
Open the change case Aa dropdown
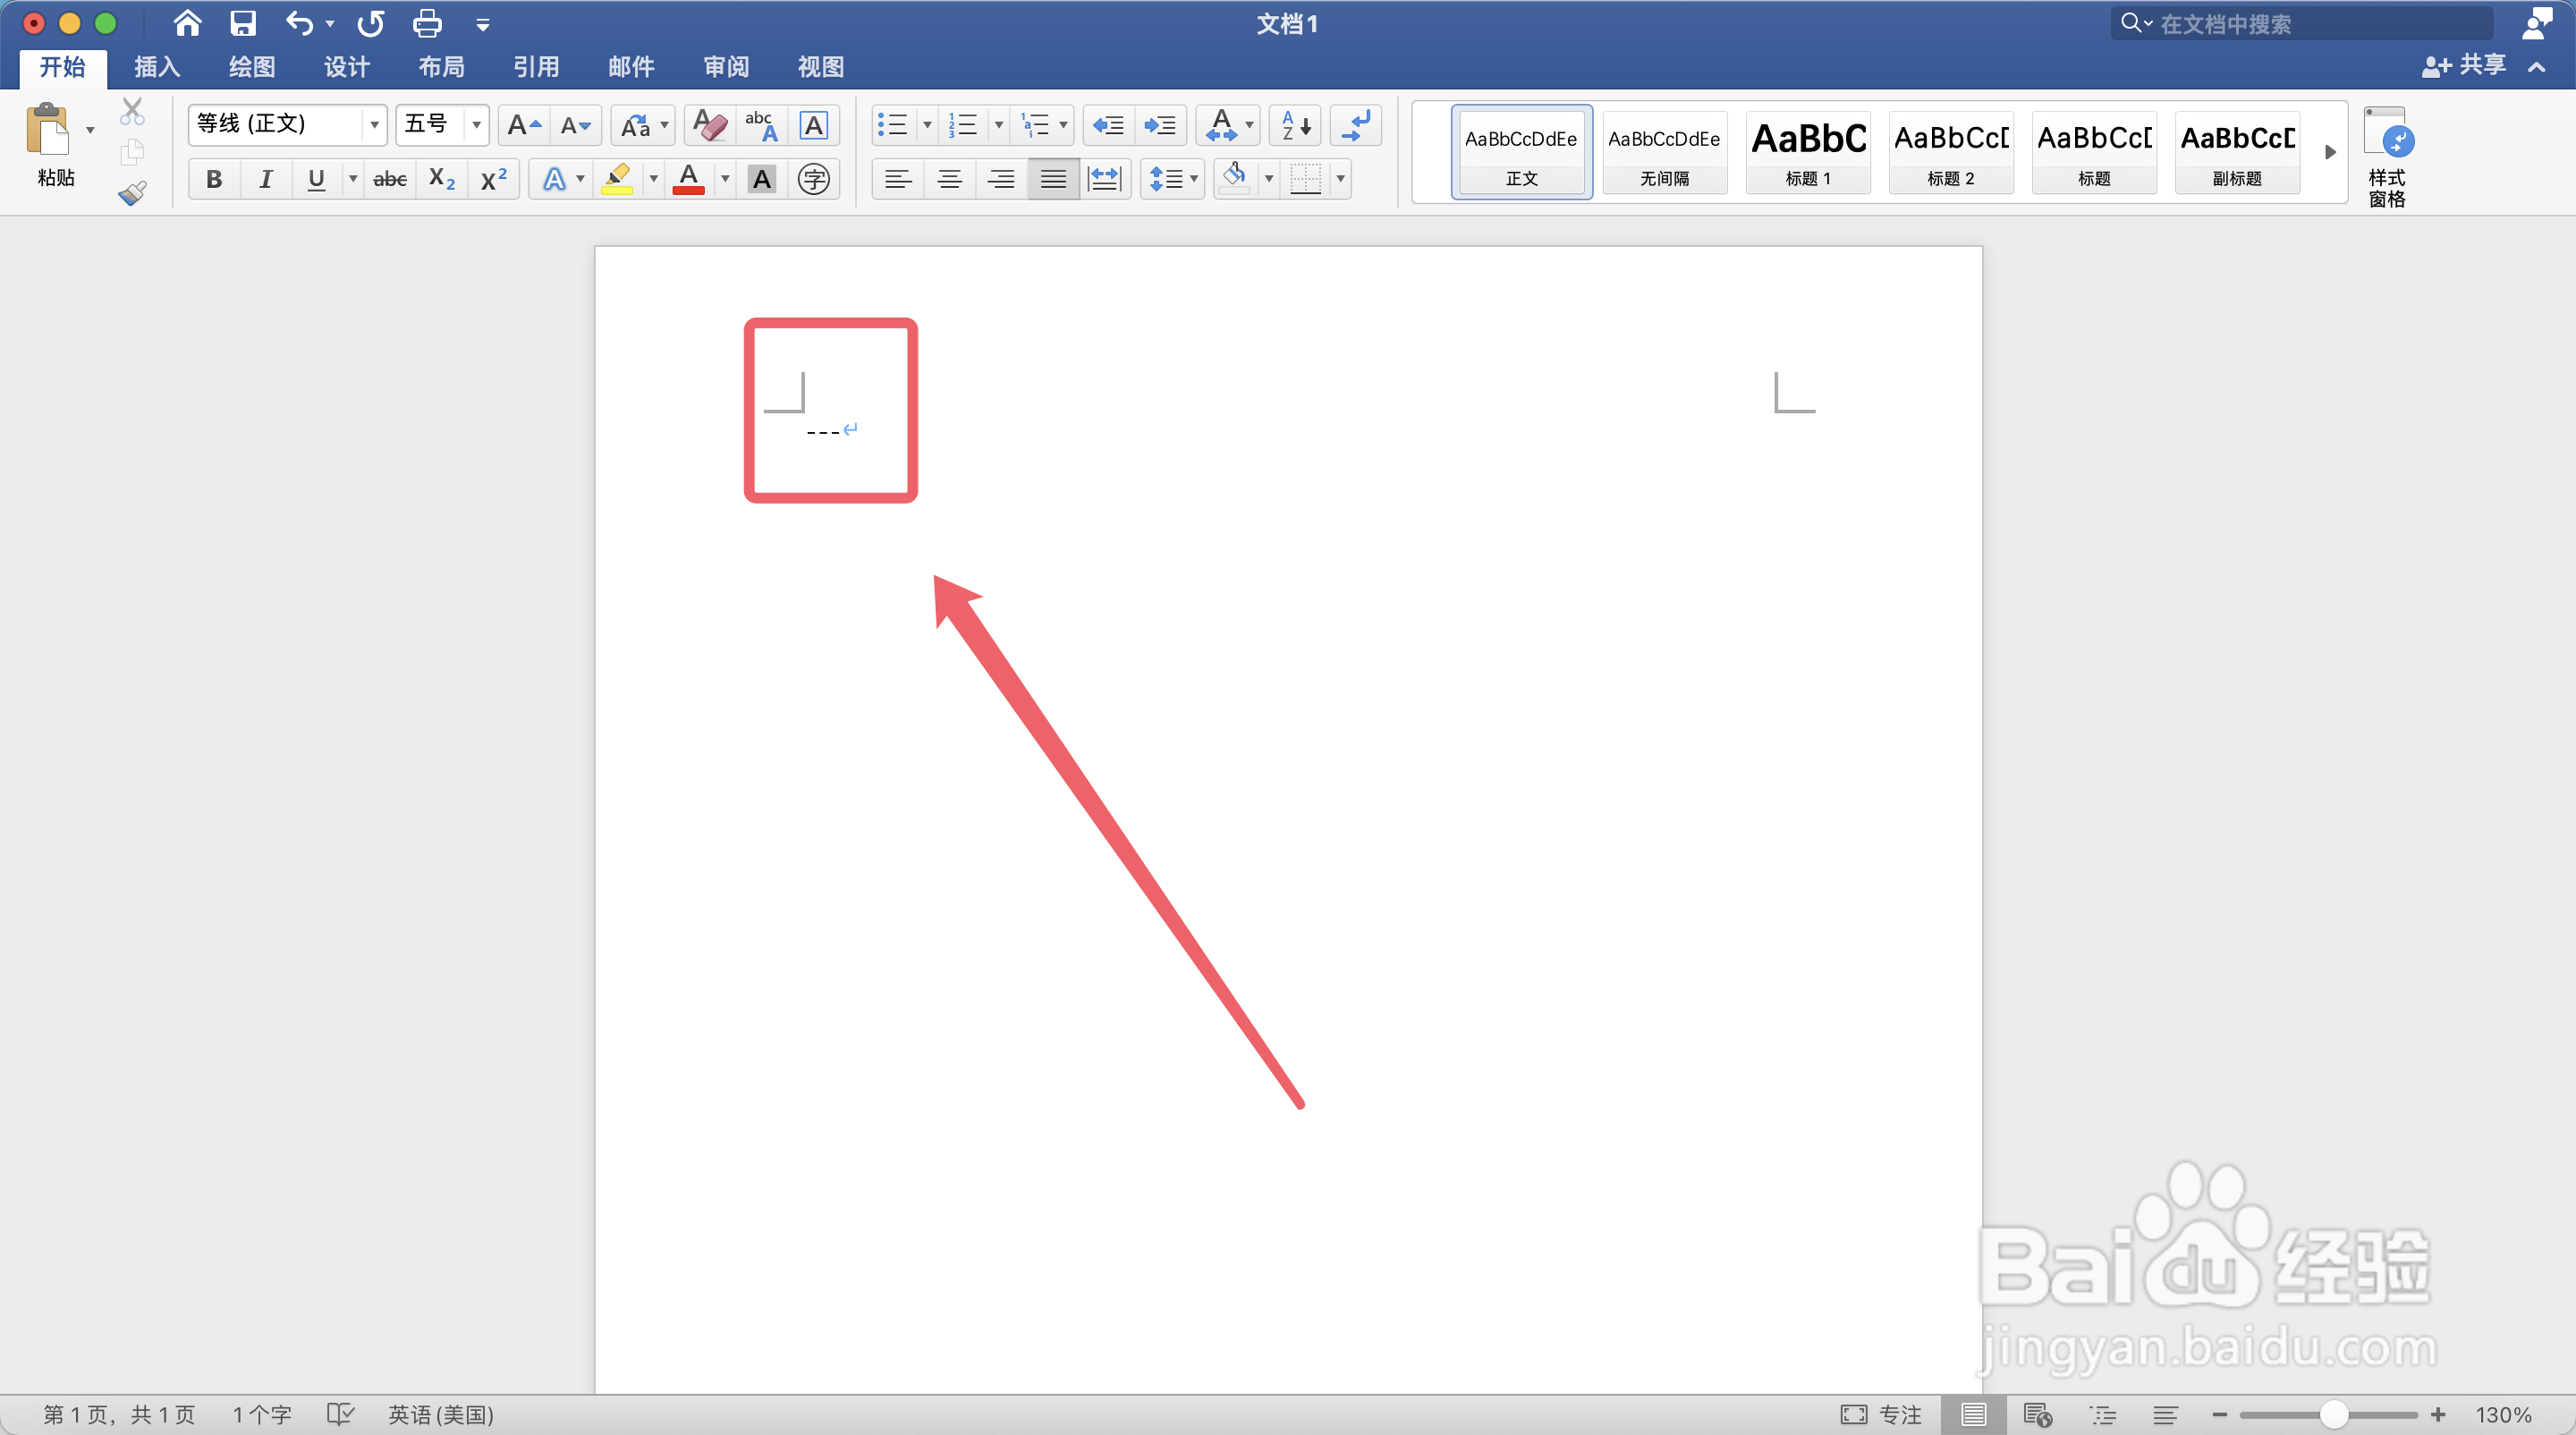pos(643,125)
